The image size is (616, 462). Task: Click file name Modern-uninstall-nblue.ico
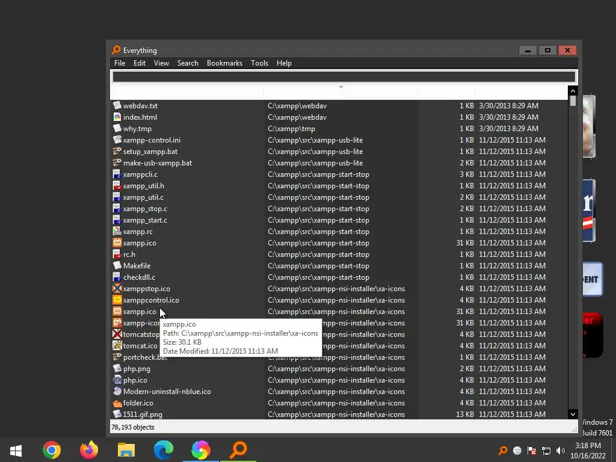tap(167, 391)
